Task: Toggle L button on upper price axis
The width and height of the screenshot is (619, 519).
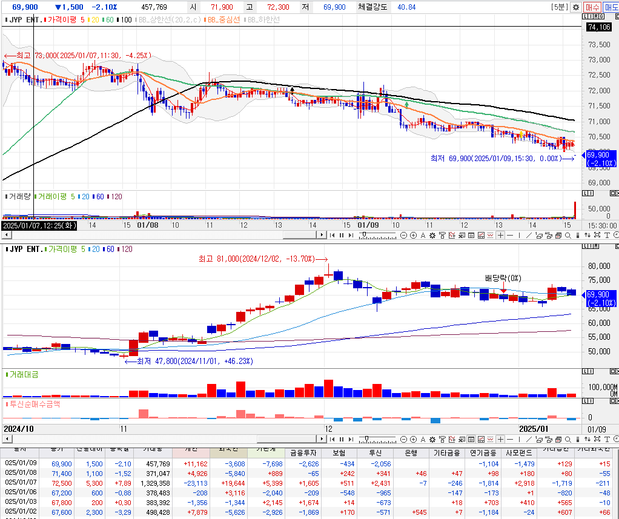Action: click(x=584, y=16)
